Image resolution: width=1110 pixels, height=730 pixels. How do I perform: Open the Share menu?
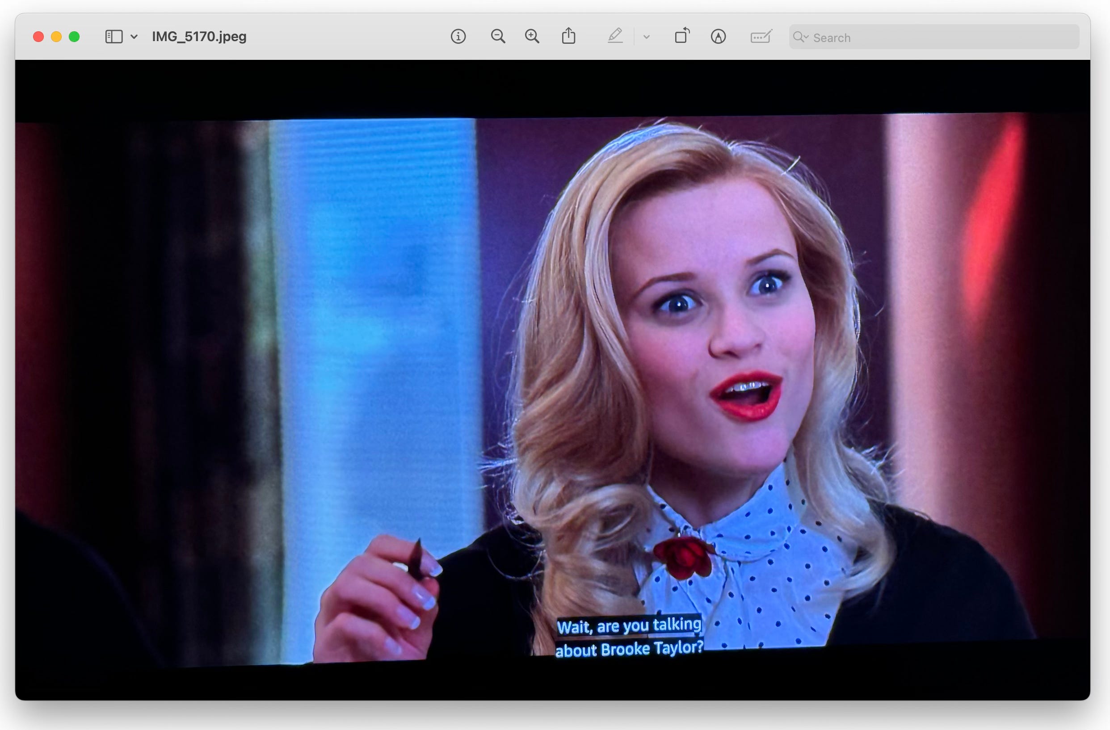tap(568, 36)
